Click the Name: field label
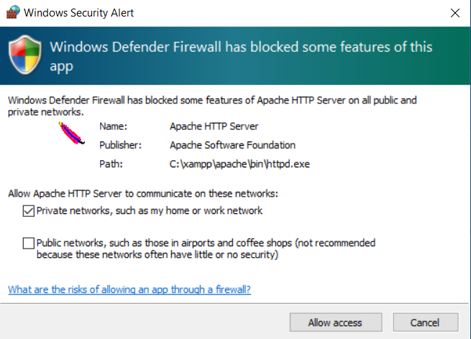 [113, 126]
